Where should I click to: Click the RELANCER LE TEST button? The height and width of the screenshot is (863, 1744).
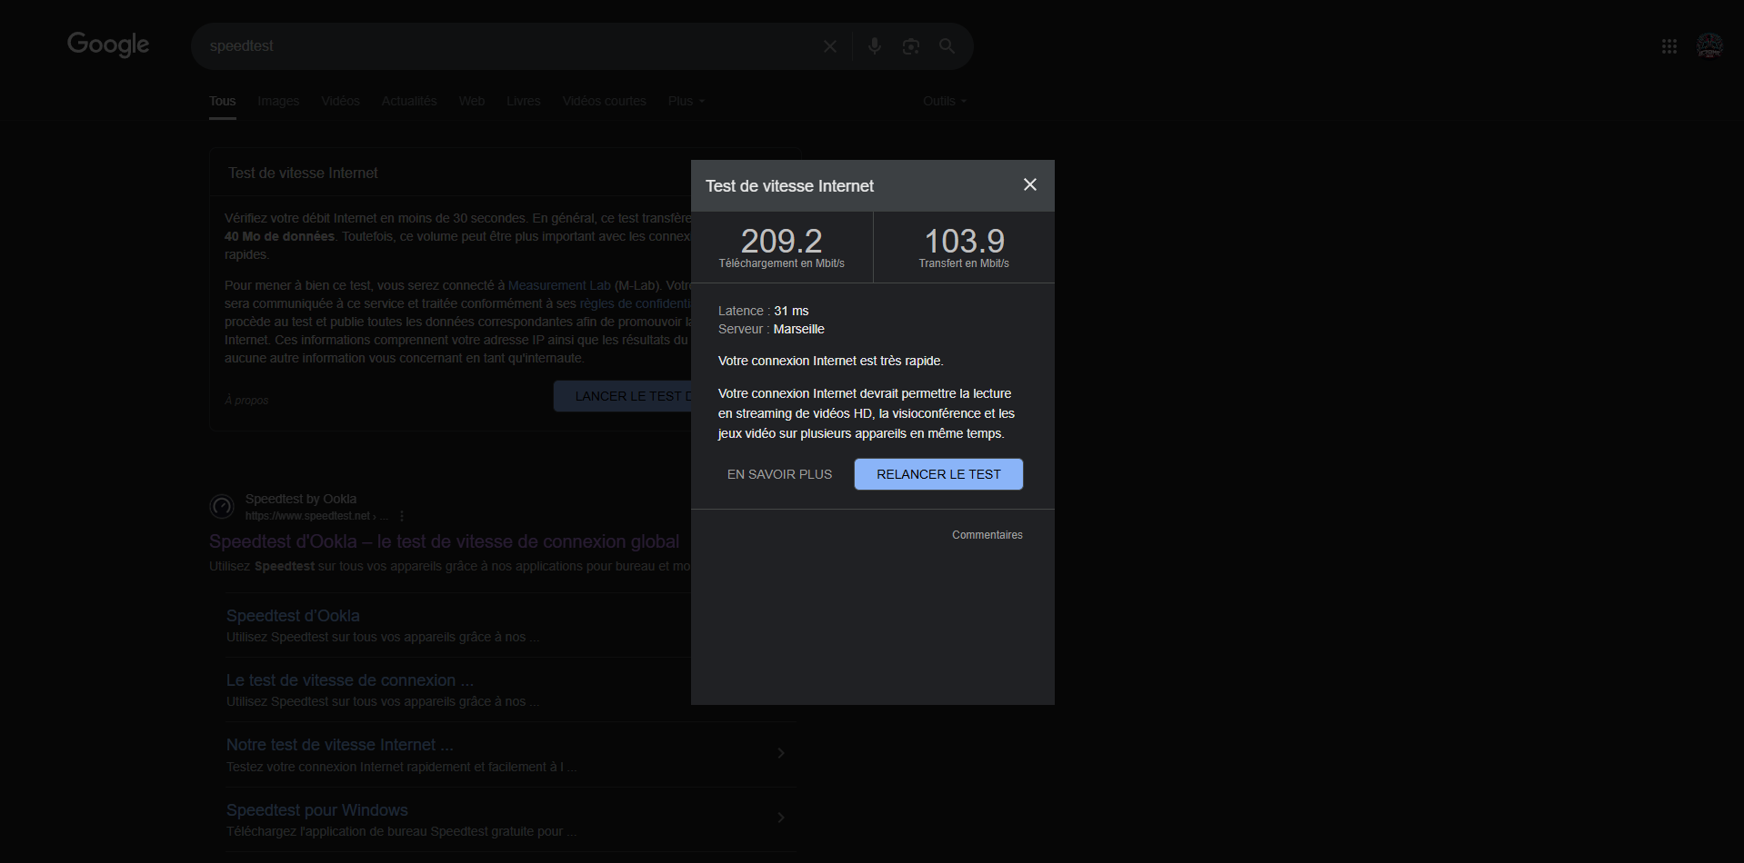pyautogui.click(x=938, y=474)
